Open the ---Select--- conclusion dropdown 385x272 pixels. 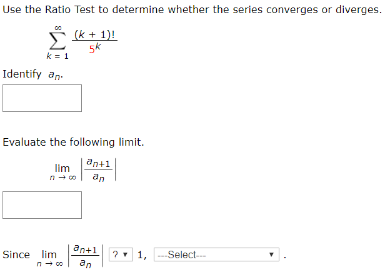click(x=216, y=254)
